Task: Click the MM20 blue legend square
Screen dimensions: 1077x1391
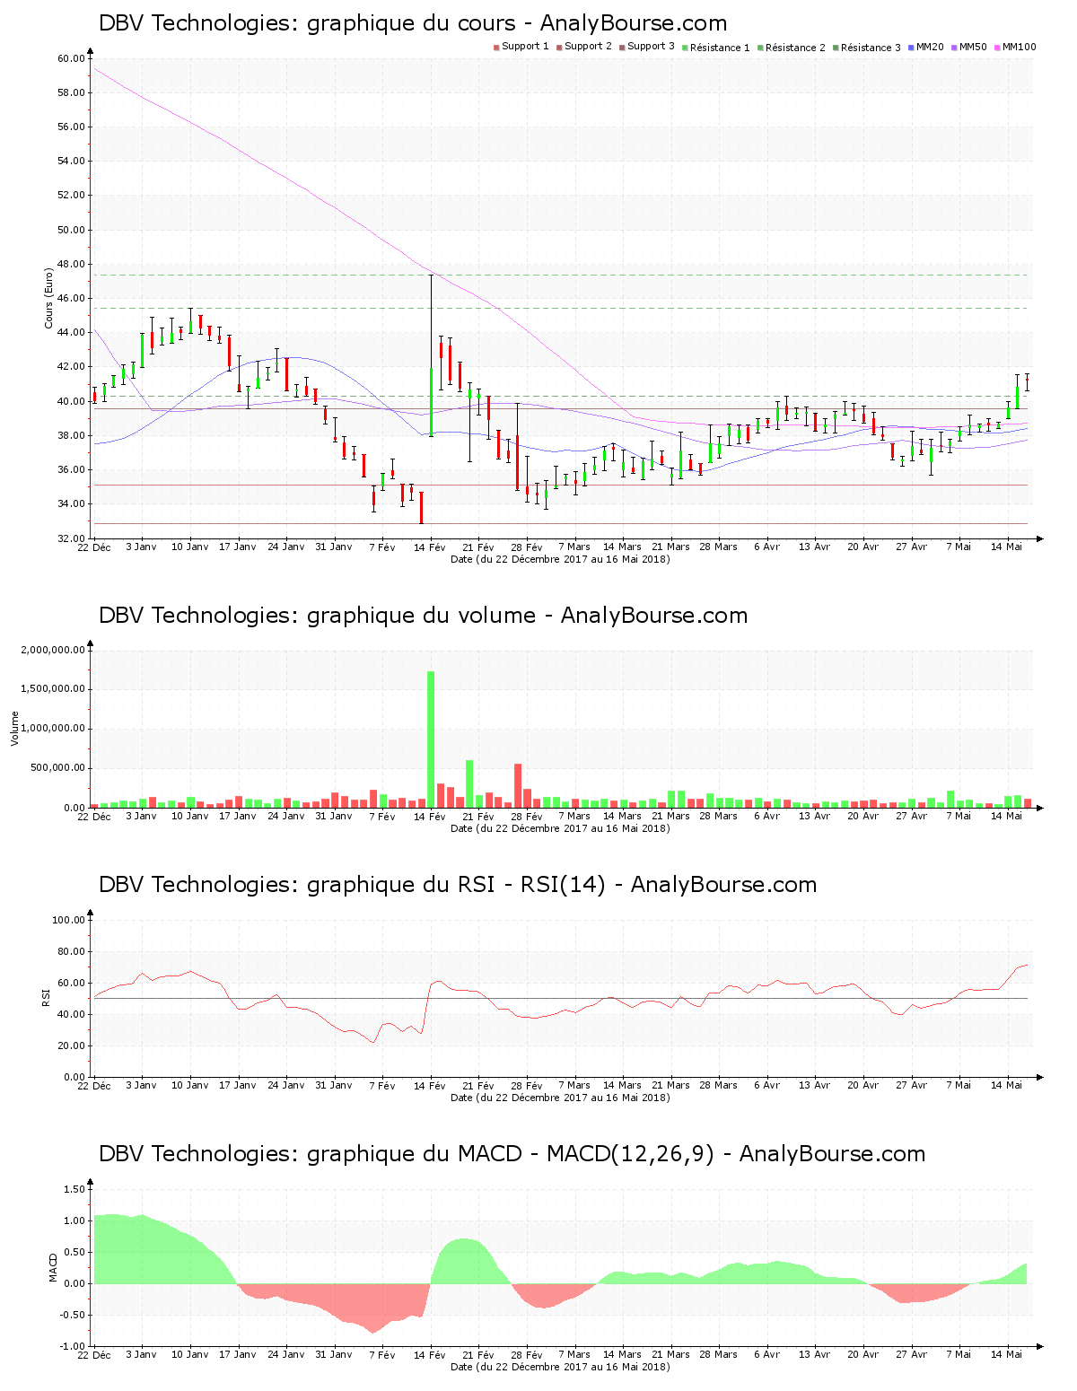Action: point(911,48)
